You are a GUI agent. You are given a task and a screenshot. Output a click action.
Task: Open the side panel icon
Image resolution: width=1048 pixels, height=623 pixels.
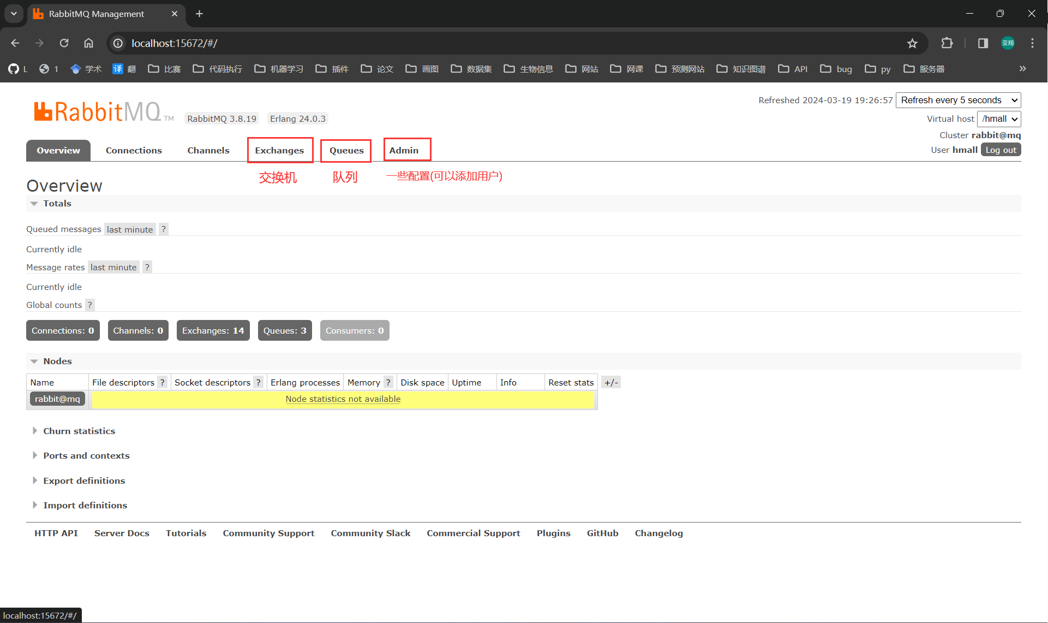983,43
